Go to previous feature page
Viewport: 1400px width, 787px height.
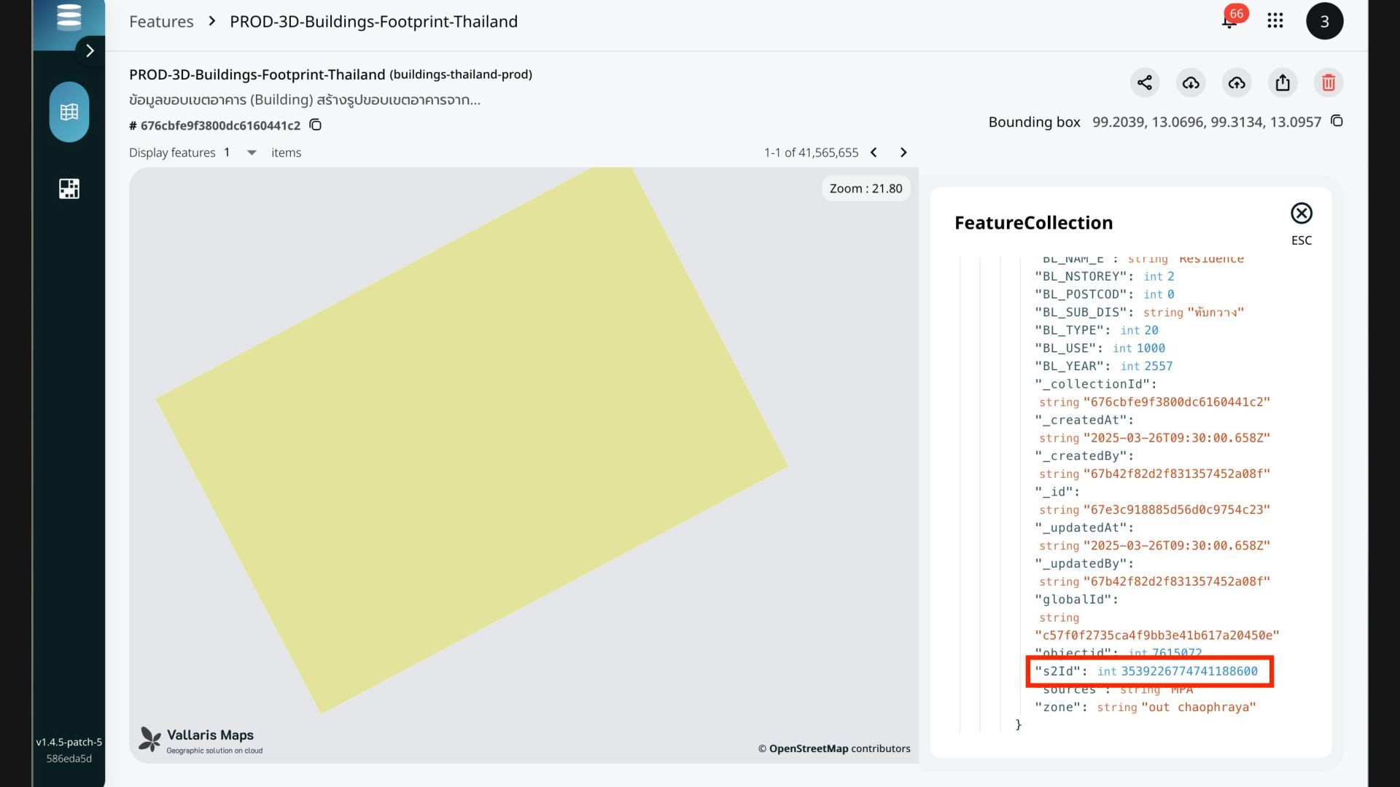click(x=874, y=152)
